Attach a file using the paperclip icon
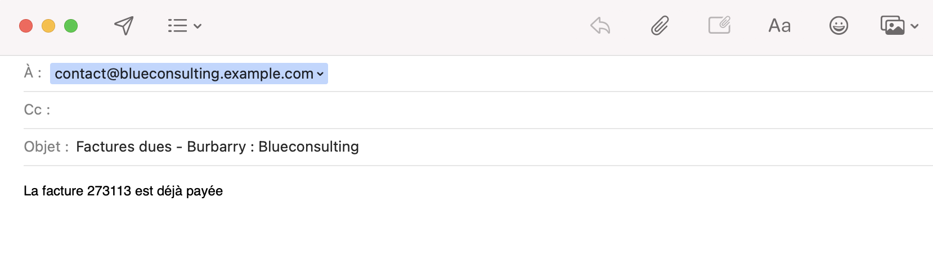Screen dimensions: 933x274 (660, 26)
